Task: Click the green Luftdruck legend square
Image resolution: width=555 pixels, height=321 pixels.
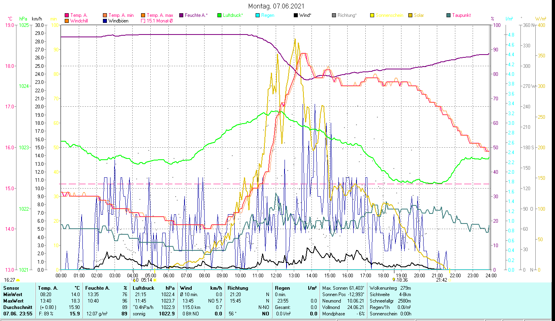Action: (x=219, y=15)
